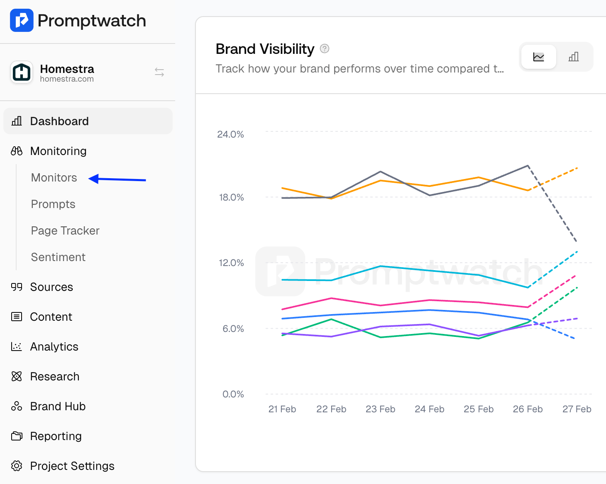606x484 pixels.
Task: Open the Brand Hub menu item
Action: pyautogui.click(x=58, y=406)
